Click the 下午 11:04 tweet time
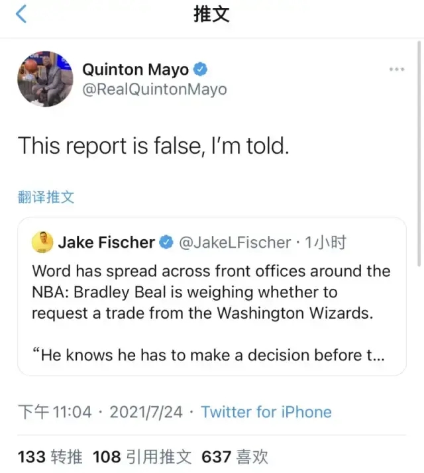 coord(55,412)
